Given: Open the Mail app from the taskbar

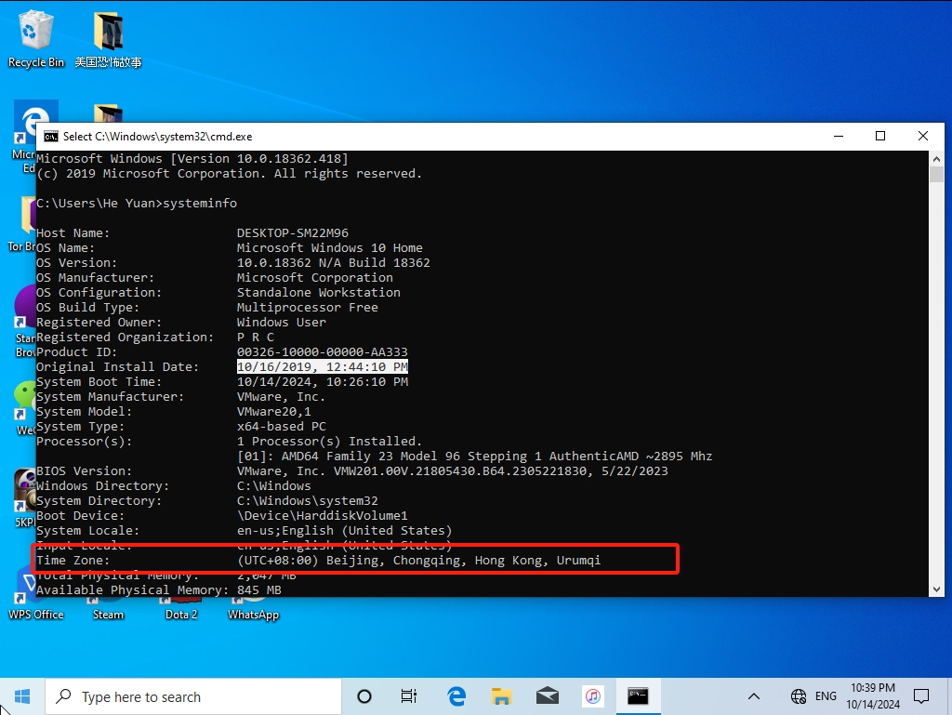Looking at the screenshot, I should (547, 696).
